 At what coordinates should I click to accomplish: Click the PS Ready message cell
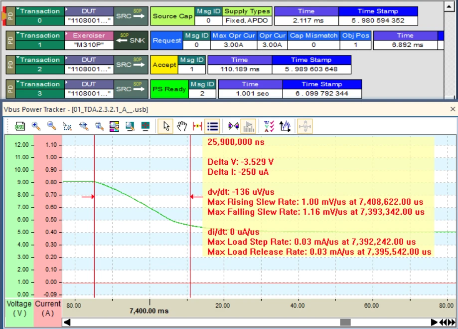pyautogui.click(x=168, y=89)
